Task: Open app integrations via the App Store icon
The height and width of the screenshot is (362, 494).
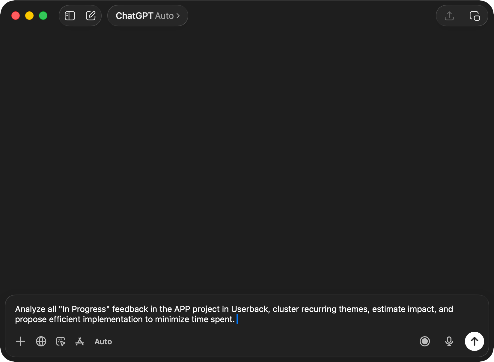Action: tap(80, 341)
